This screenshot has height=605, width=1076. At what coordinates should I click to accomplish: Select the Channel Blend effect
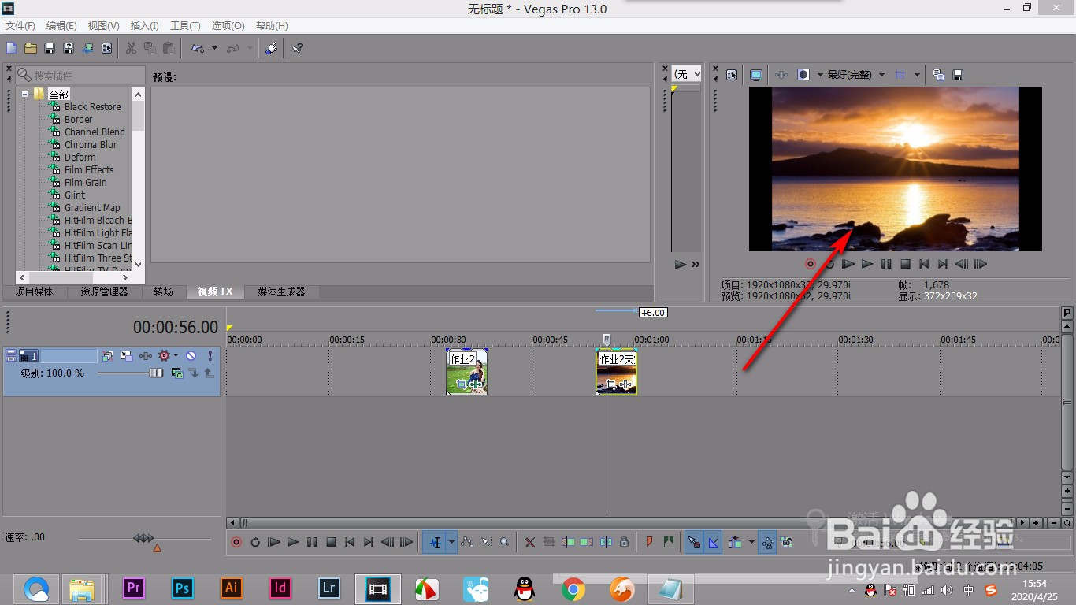click(95, 132)
